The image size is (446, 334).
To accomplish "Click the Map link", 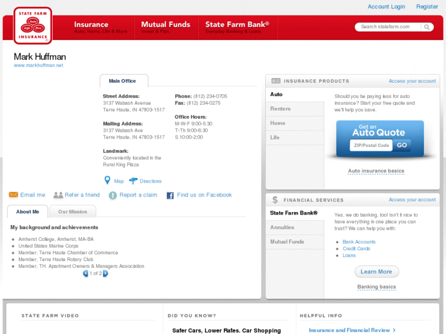I will 119,181.
